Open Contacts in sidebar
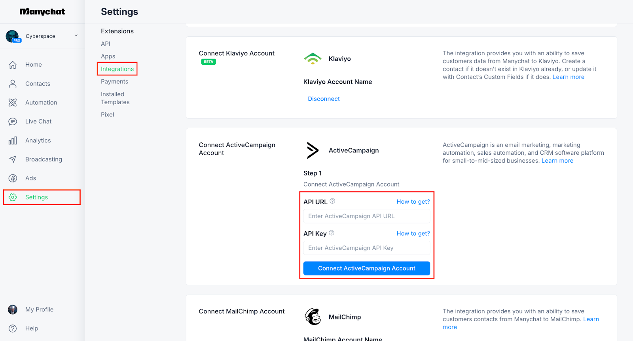633x341 pixels. coord(38,84)
